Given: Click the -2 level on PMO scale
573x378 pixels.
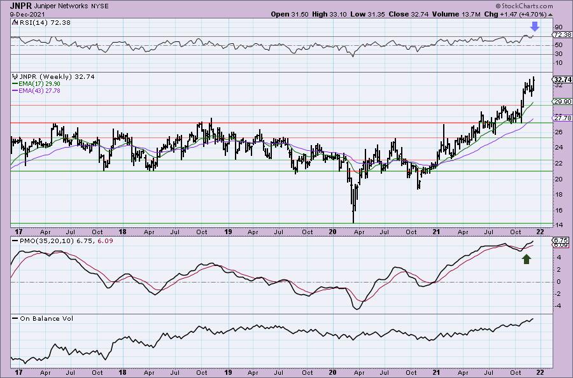Looking at the screenshot, I should 558,294.
